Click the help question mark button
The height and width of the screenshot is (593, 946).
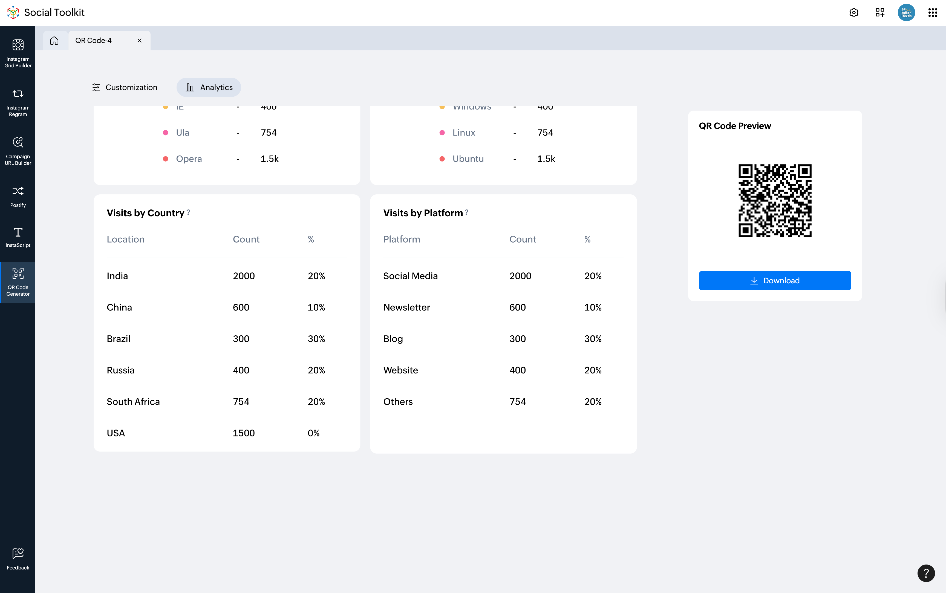926,573
